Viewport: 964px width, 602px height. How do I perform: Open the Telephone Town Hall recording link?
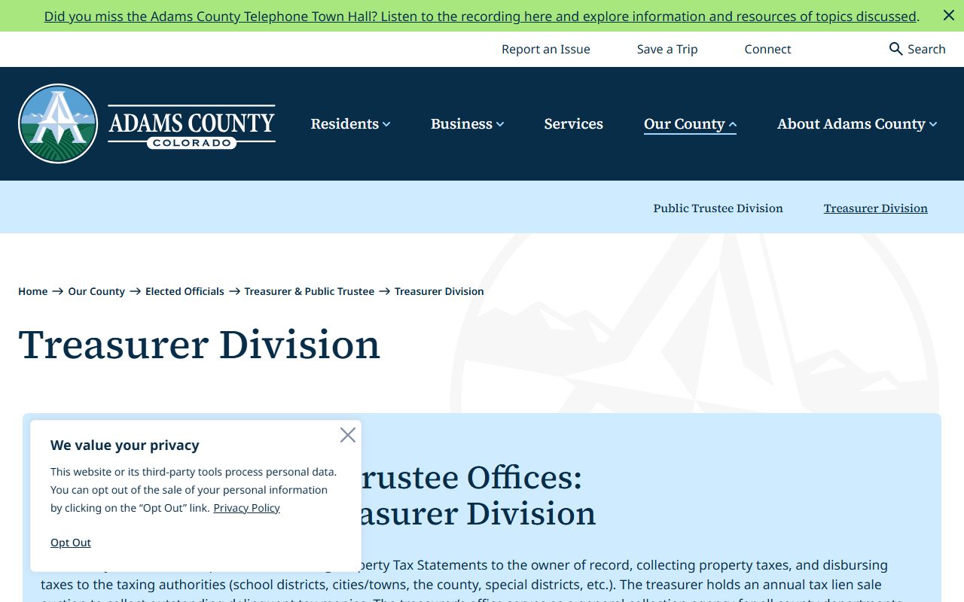(x=480, y=16)
